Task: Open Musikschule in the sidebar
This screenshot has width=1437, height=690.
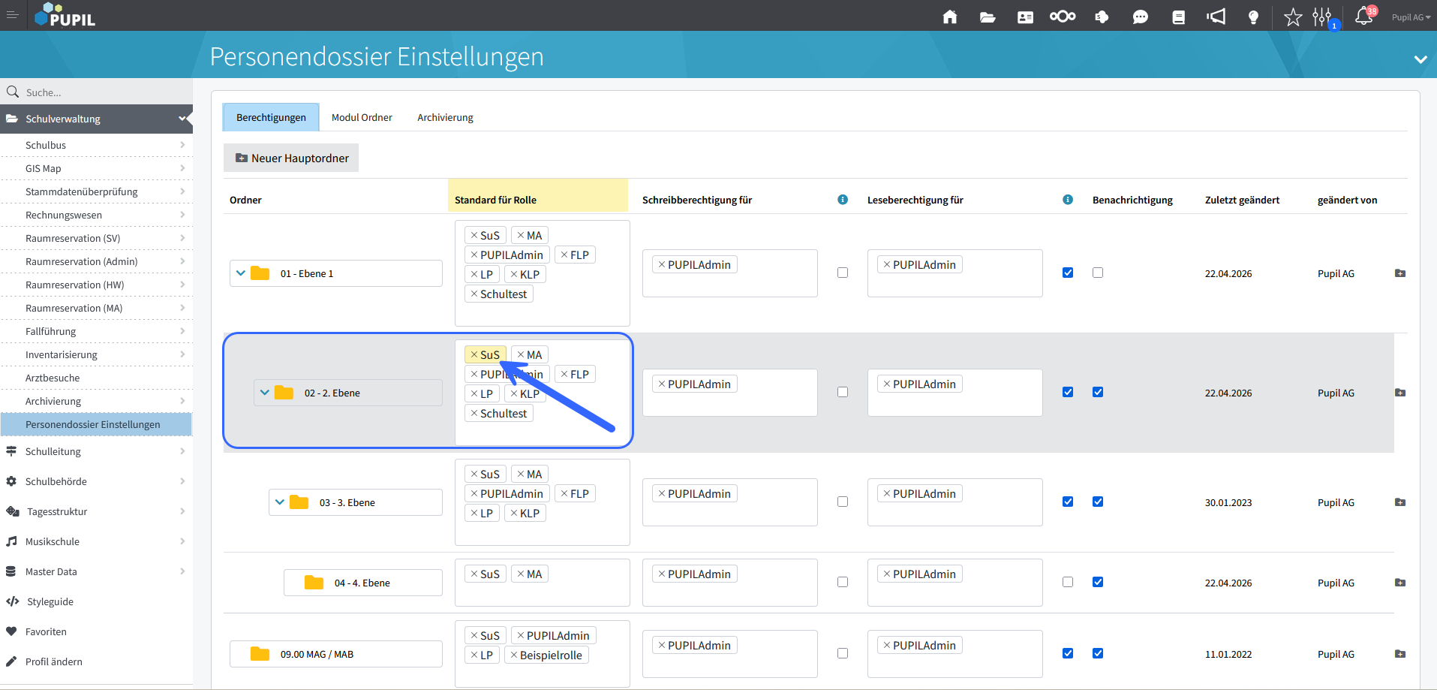Action: coord(53,541)
